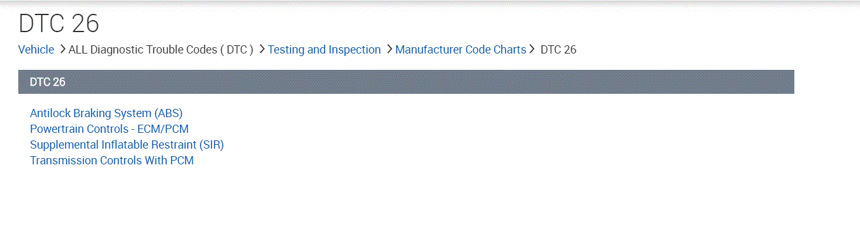This screenshot has height=250, width=860.
Task: Click the gray DTC 26 section header bar
Action: point(406,82)
